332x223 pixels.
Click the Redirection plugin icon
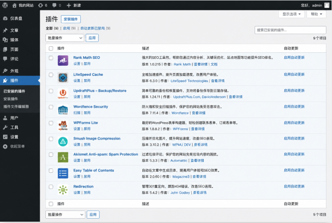point(63,190)
